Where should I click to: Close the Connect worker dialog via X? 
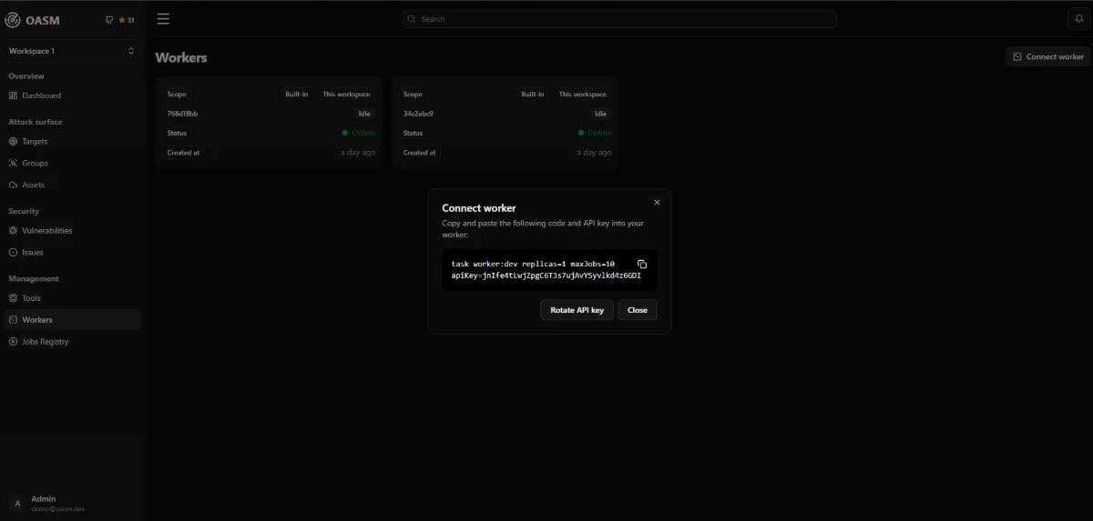(657, 202)
